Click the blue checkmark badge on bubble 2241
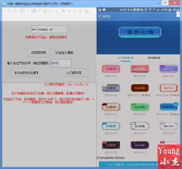 [x=176, y=104]
